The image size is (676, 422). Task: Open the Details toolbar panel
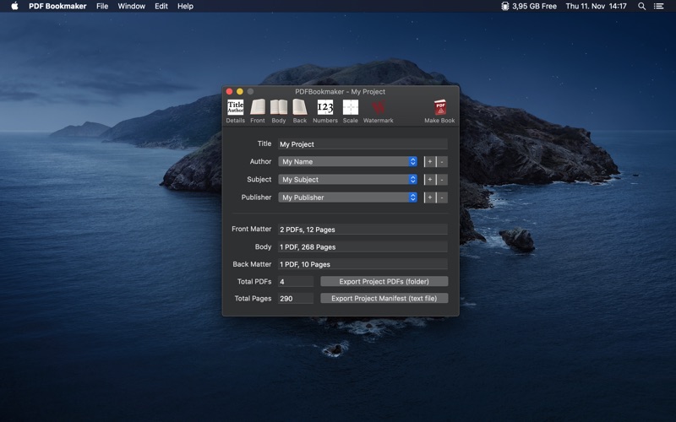[x=236, y=111]
